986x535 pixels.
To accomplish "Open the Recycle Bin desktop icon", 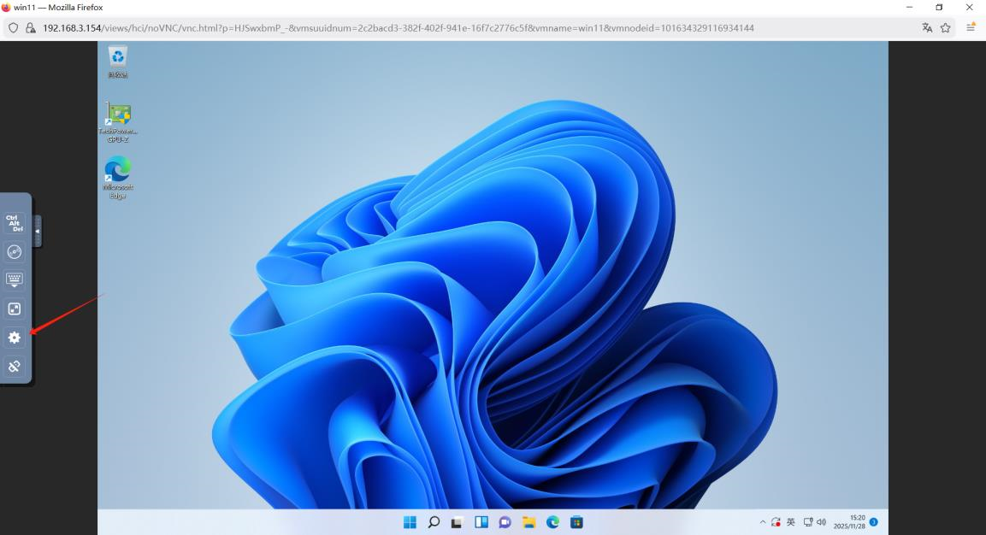I will coord(118,58).
